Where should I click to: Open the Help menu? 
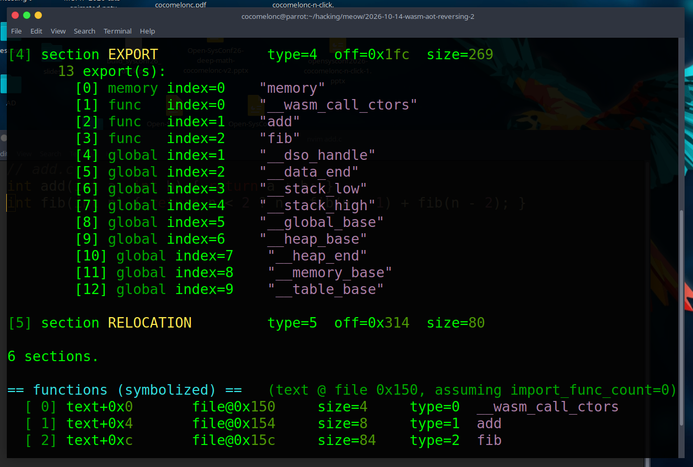click(x=147, y=31)
